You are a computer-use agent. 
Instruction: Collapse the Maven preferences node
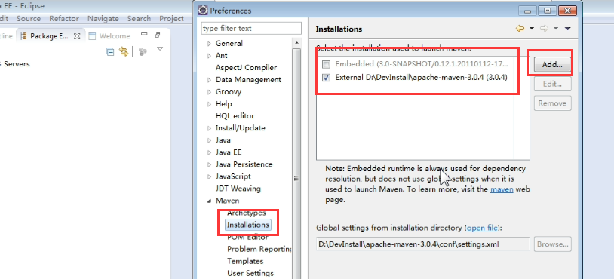209,201
